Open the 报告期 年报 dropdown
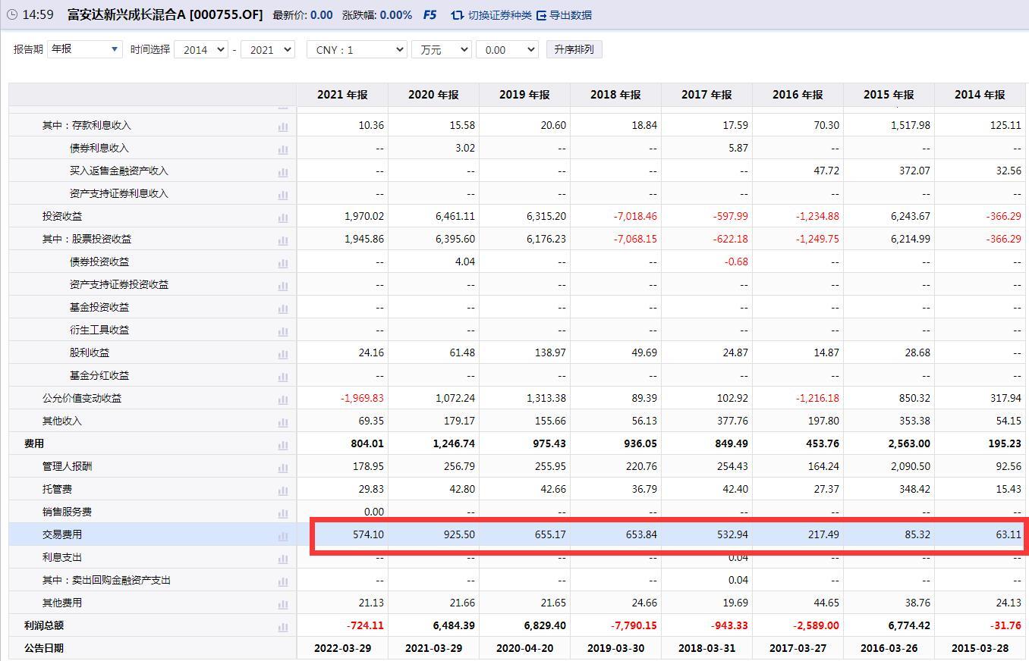1029x661 pixels. click(84, 49)
